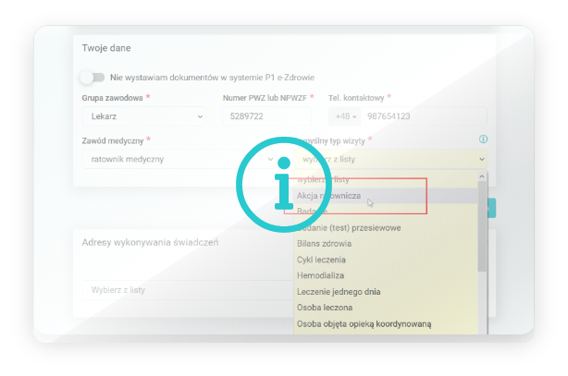
Task: Click the small info icon above visit type
Action: coord(483,139)
